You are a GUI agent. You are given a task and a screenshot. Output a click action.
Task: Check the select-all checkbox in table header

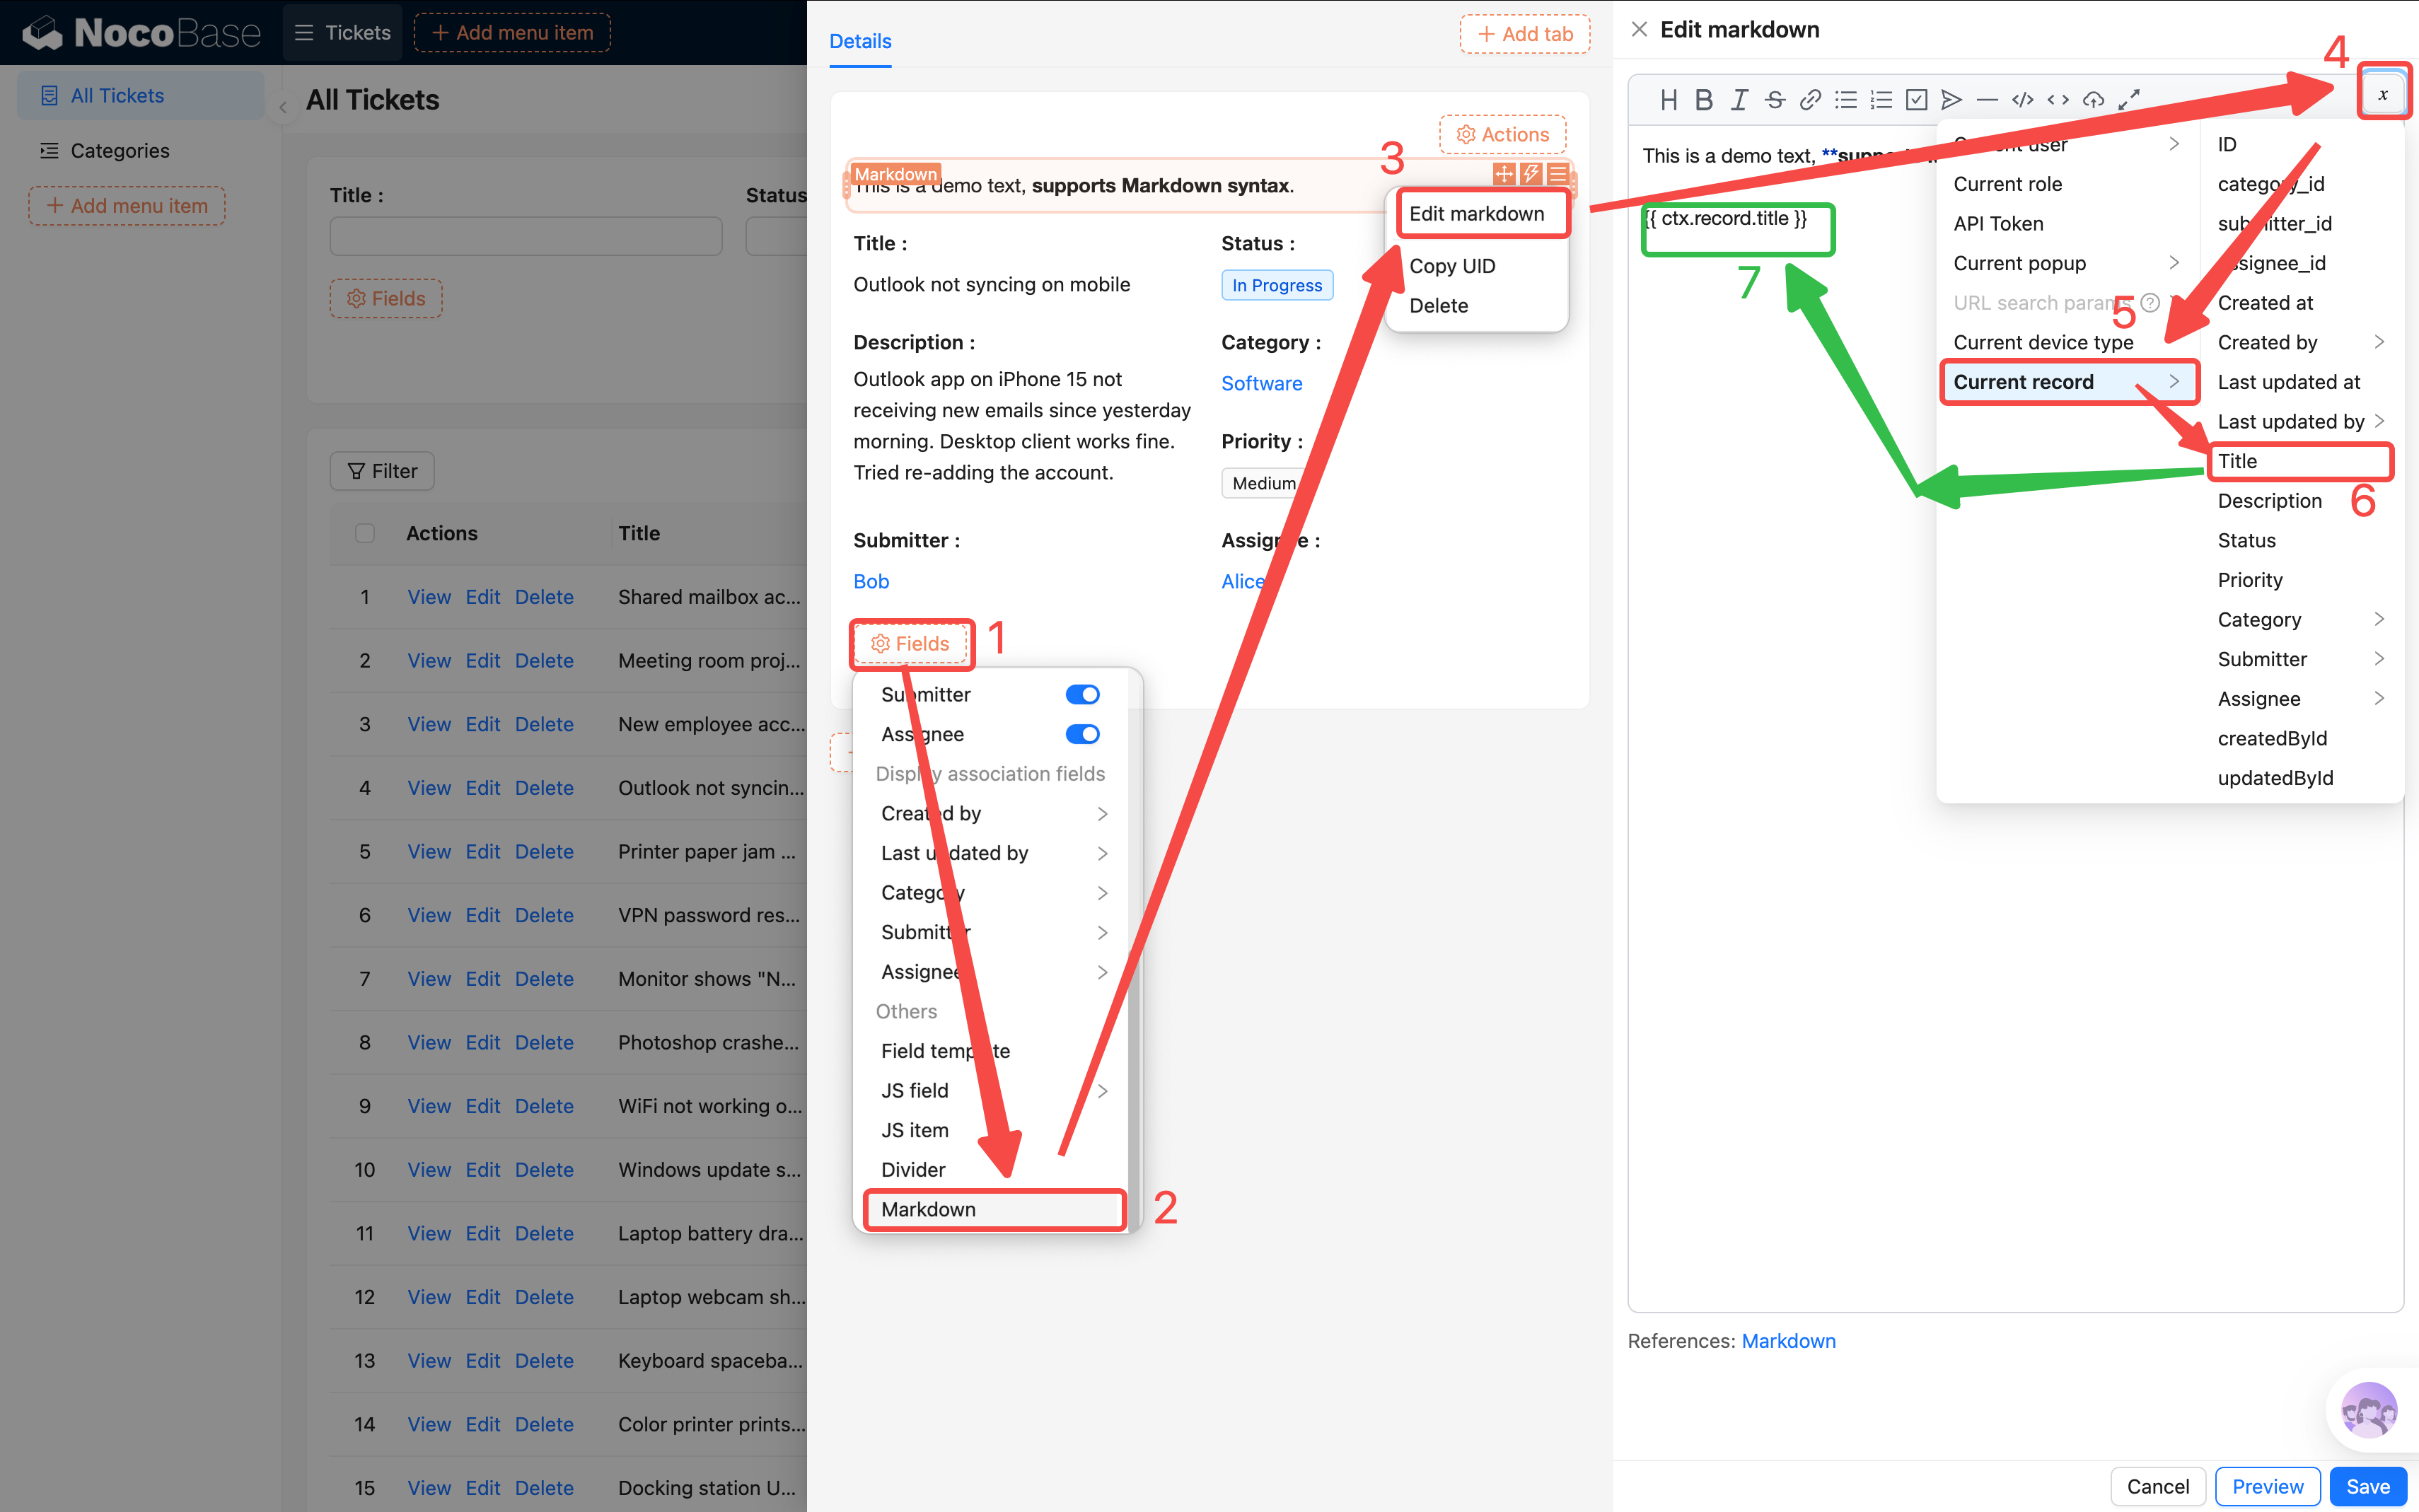[x=365, y=533]
